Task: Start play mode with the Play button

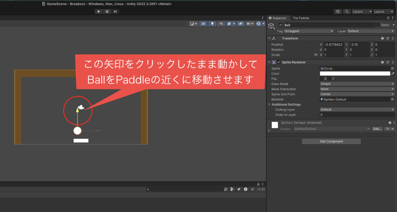Action: tap(99, 12)
